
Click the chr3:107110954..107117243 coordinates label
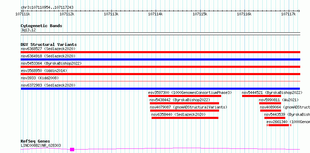point(47,8)
